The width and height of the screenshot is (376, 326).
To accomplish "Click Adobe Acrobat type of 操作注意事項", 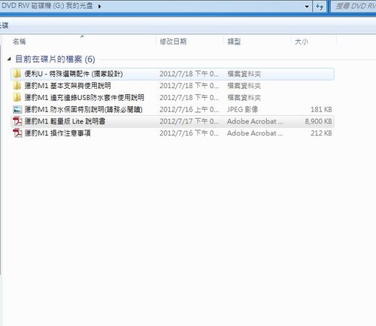I will [255, 133].
